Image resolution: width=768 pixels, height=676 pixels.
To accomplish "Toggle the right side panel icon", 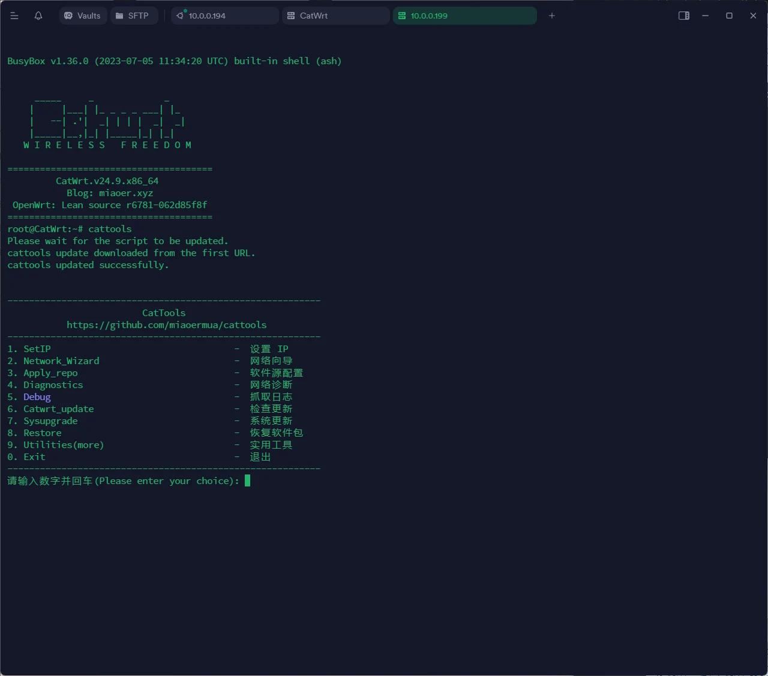I will click(x=684, y=16).
